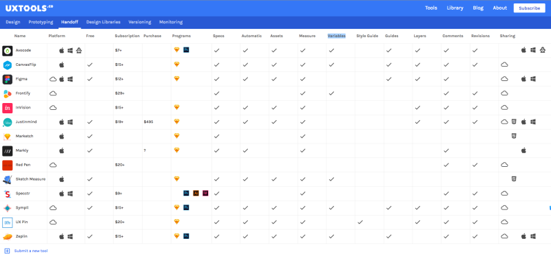Click the Figma logo icon
Viewport: 551px width, 263px height.
point(8,80)
